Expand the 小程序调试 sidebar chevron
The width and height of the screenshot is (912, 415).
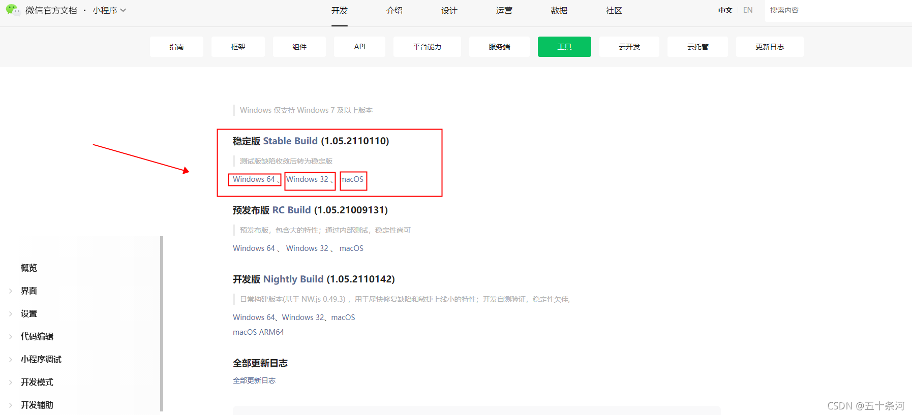tap(11, 360)
